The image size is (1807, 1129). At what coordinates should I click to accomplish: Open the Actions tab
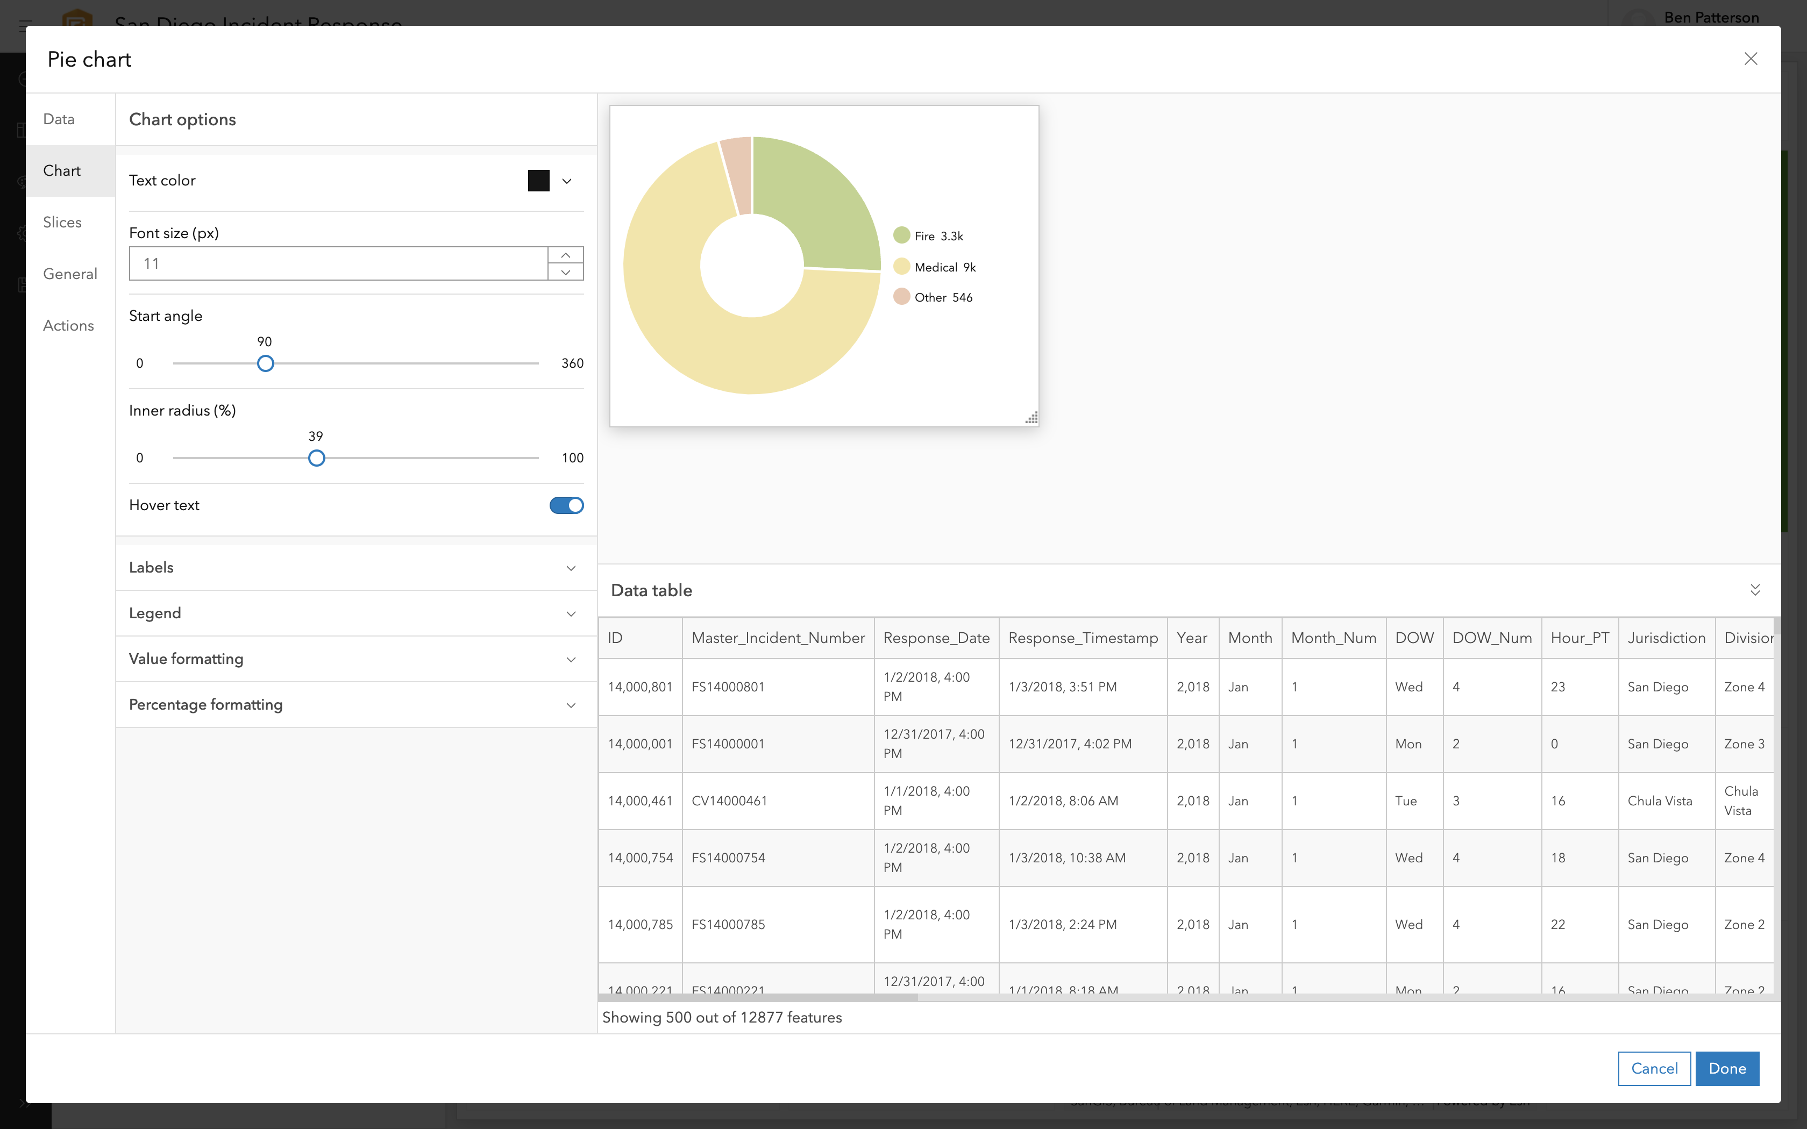click(x=68, y=326)
